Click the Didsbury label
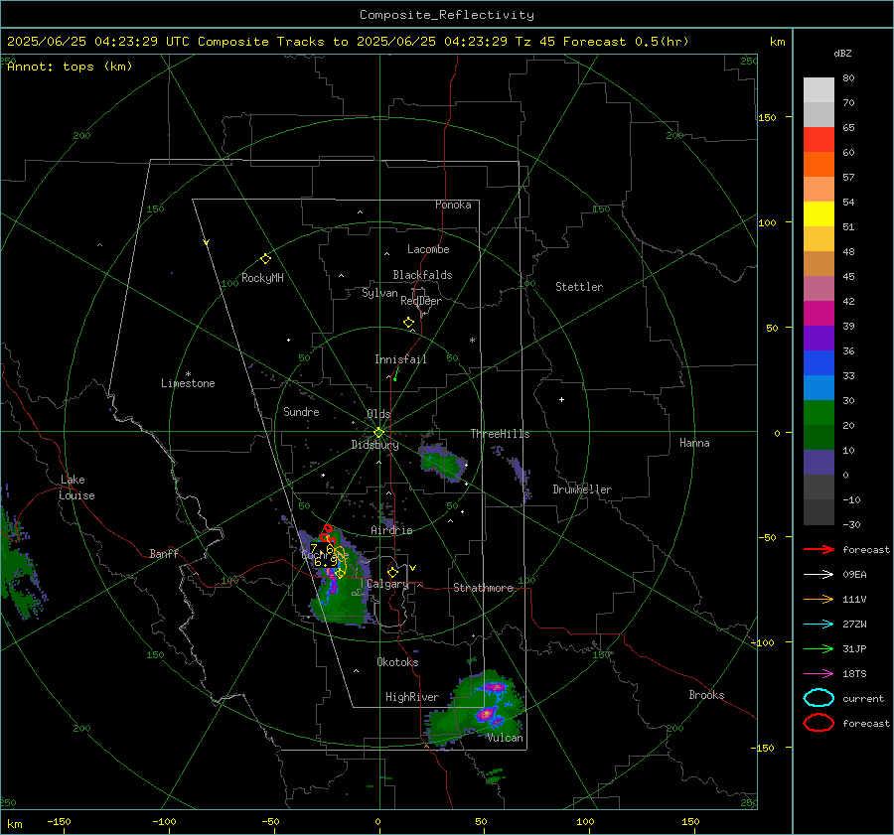 tap(375, 445)
